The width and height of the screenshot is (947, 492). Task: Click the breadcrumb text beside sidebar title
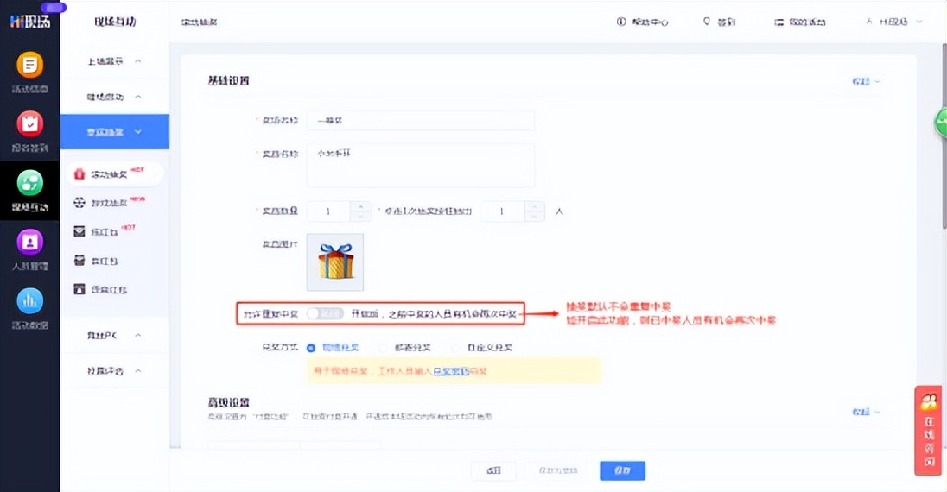200,22
